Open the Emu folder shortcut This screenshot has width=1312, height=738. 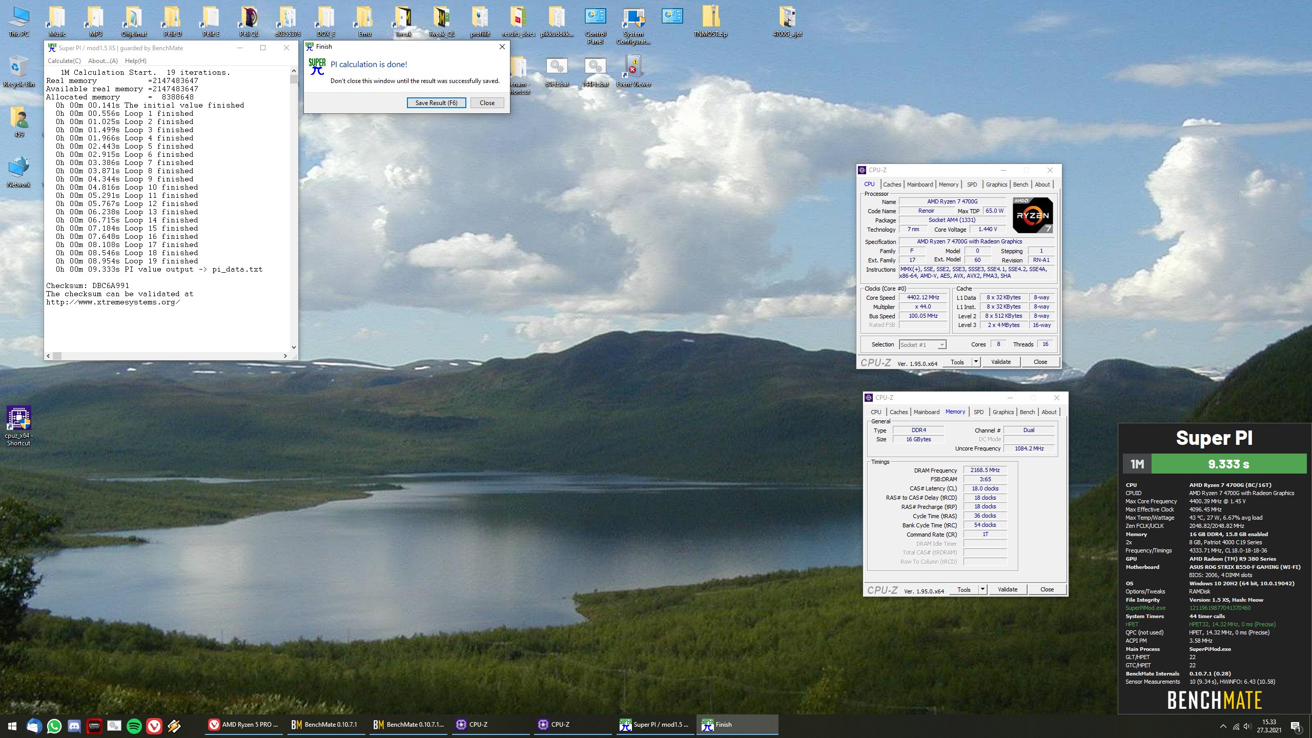coord(364,22)
